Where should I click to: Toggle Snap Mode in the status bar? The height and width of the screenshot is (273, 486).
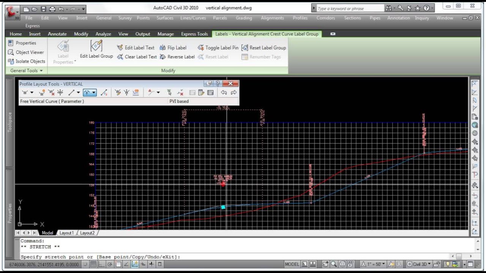(85, 264)
